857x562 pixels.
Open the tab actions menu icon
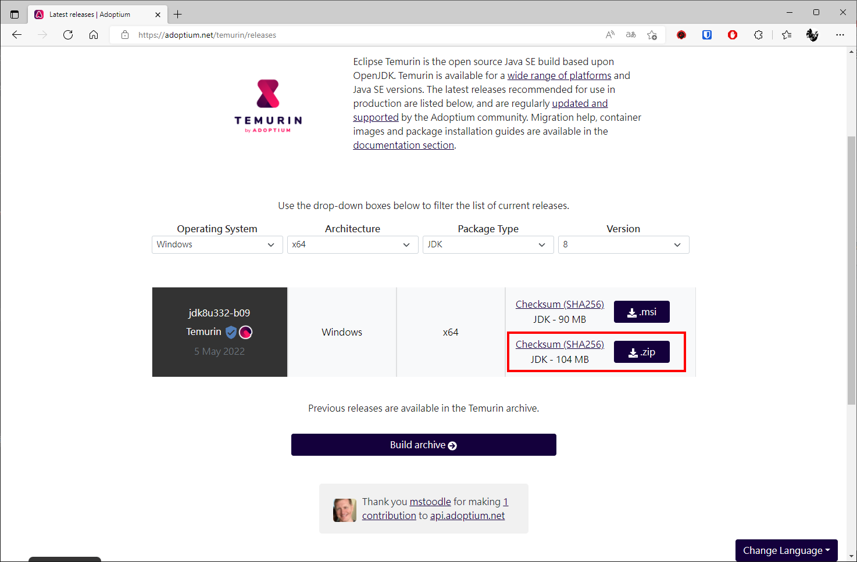(x=15, y=15)
